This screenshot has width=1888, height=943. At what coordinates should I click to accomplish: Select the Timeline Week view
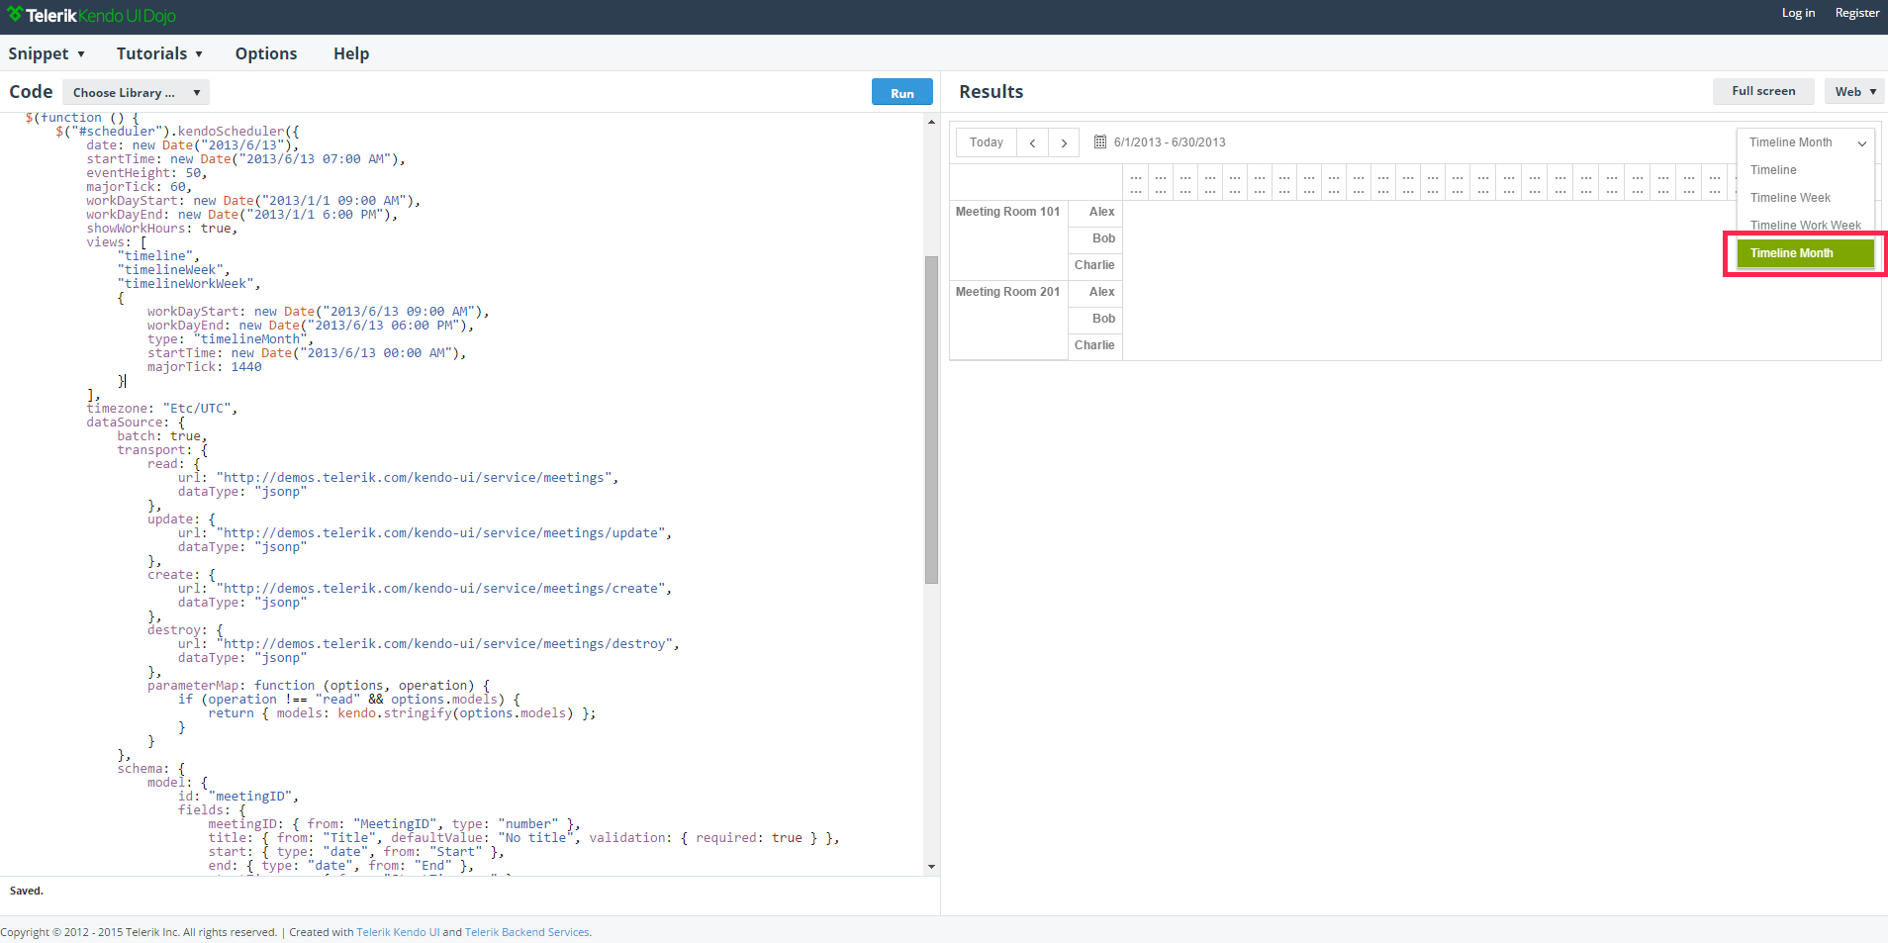pos(1790,198)
